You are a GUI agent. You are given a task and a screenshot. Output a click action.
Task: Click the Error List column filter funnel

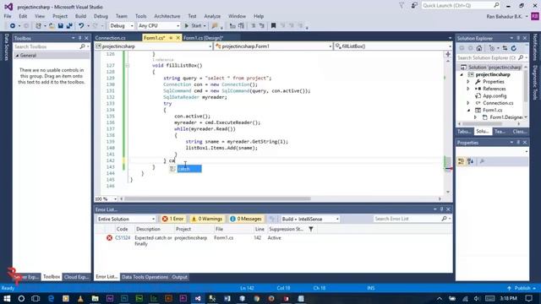[311, 229]
